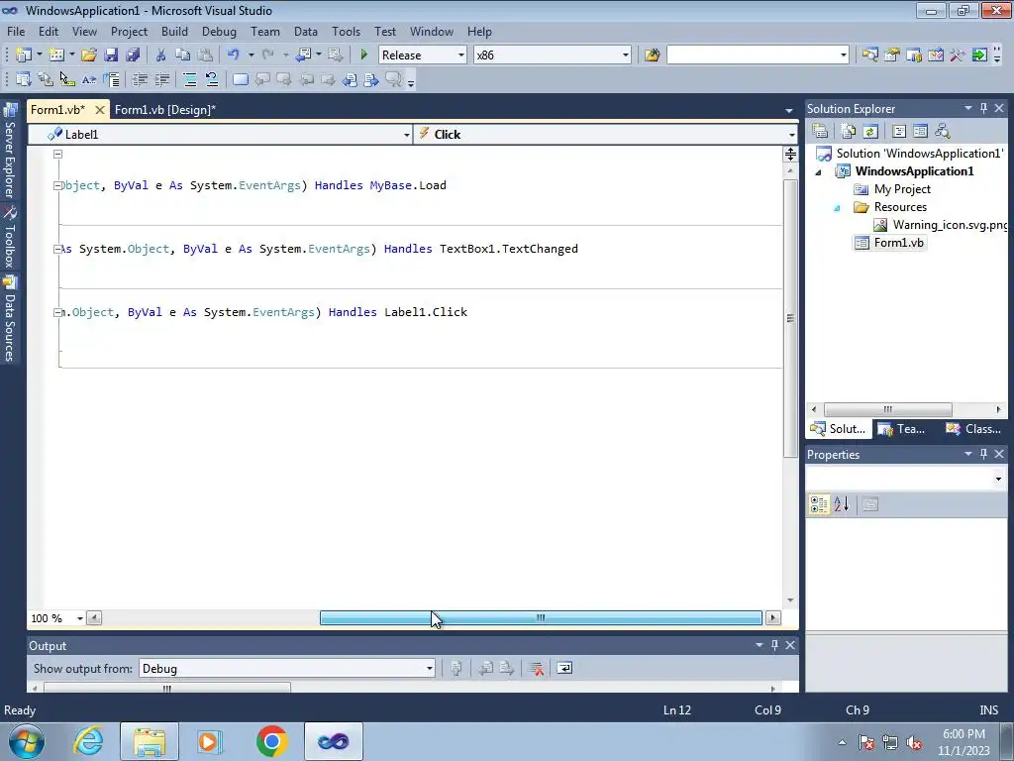1014x761 pixels.
Task: Click the Add New Item toolbar icon
Action: (x=56, y=55)
